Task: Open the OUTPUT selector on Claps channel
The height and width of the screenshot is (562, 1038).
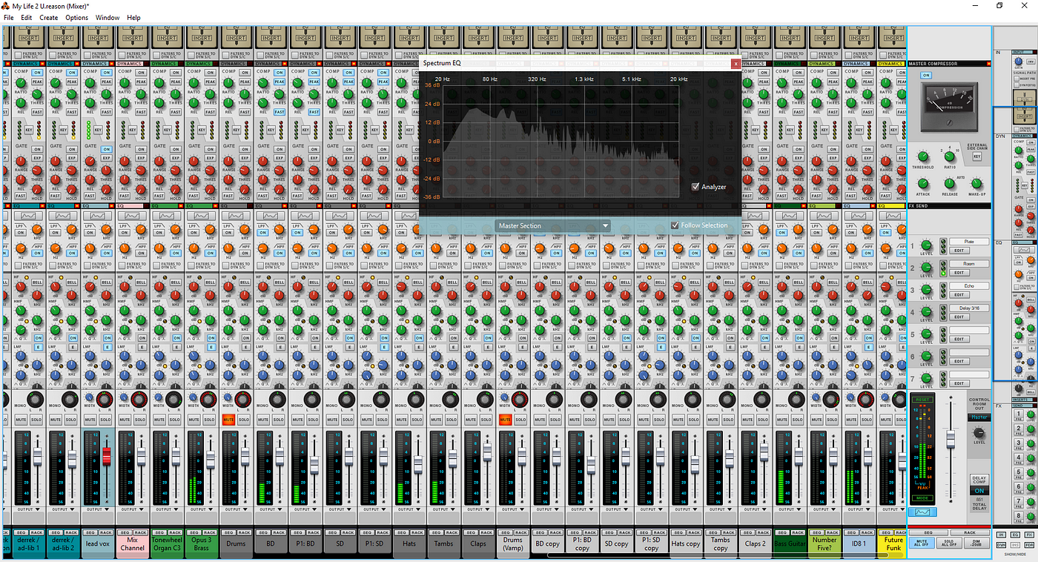Action: coord(480,509)
